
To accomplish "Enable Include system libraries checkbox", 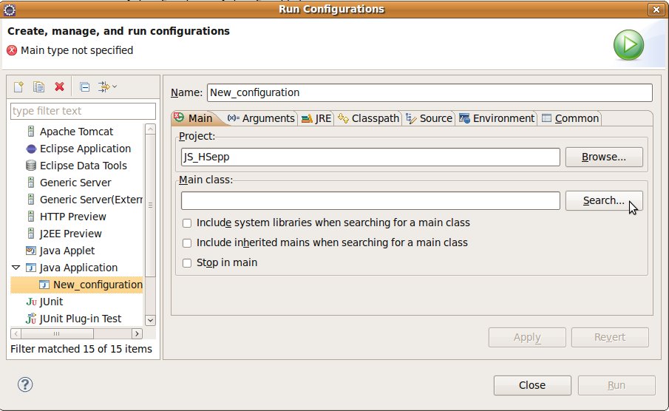I will (187, 223).
